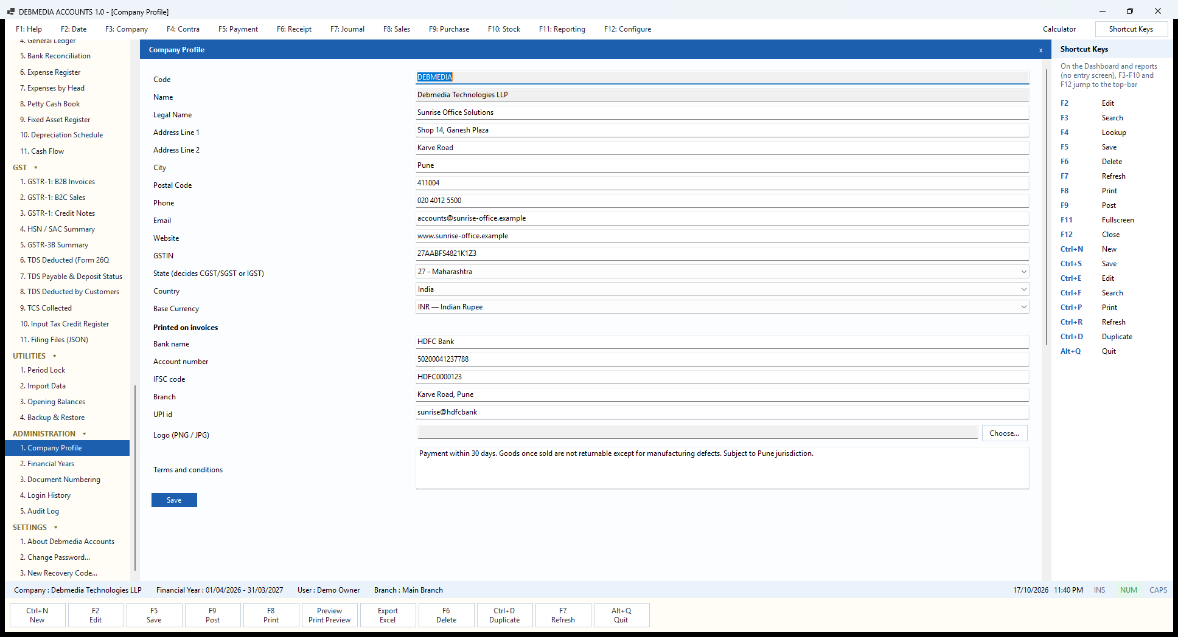Open TCS Collected in the sidebar

[46, 308]
